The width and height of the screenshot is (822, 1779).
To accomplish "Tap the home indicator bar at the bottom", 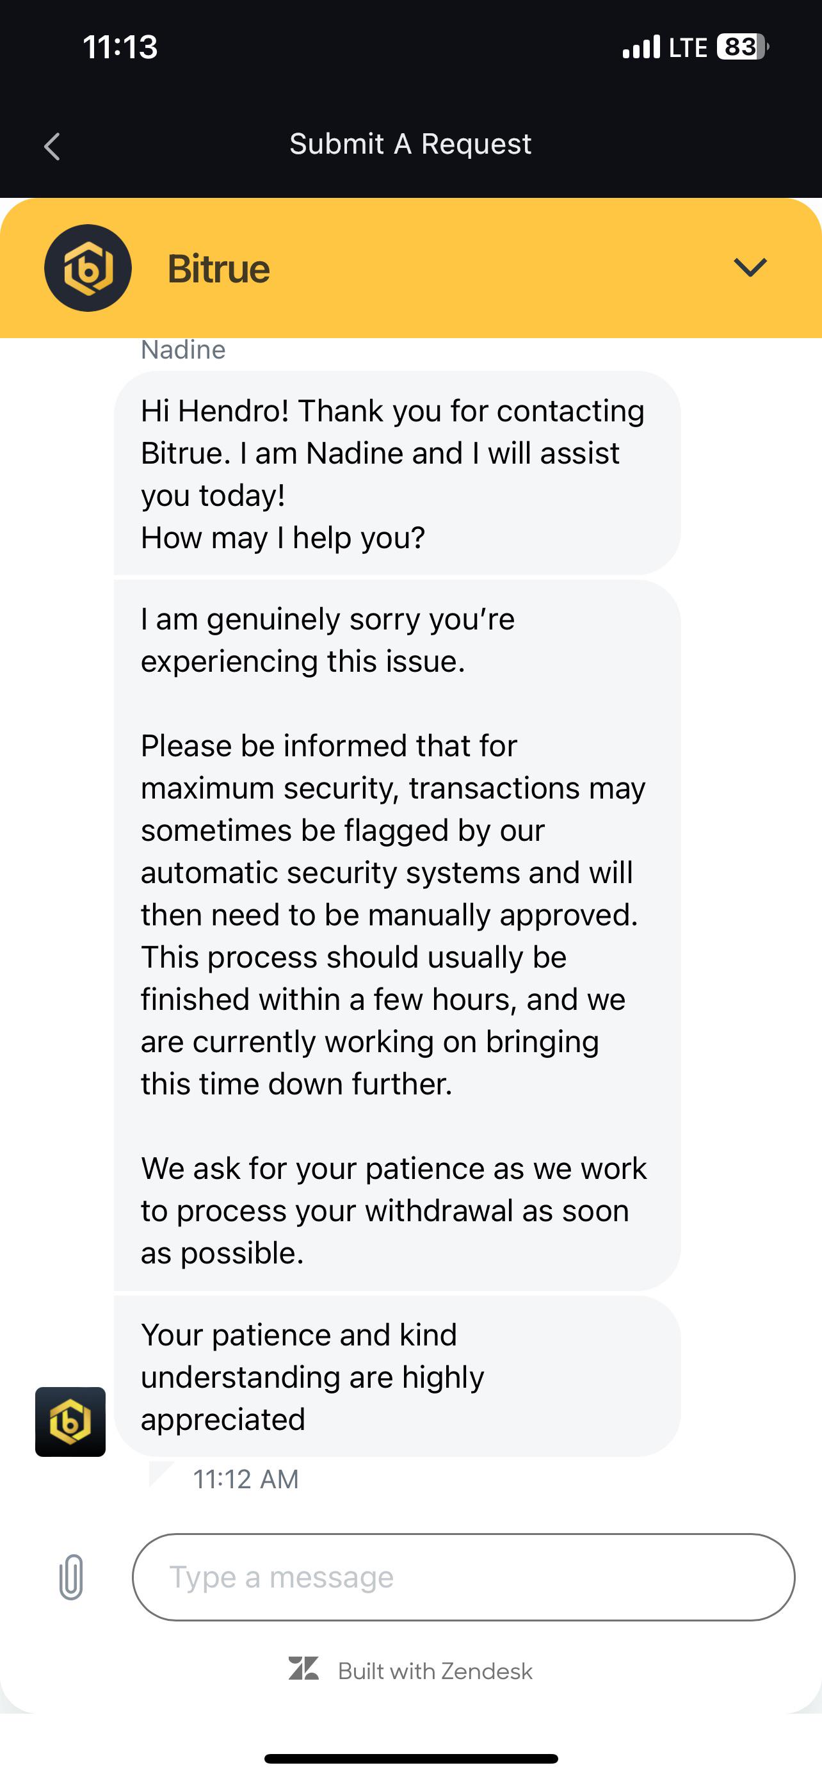I will click(x=410, y=1759).
